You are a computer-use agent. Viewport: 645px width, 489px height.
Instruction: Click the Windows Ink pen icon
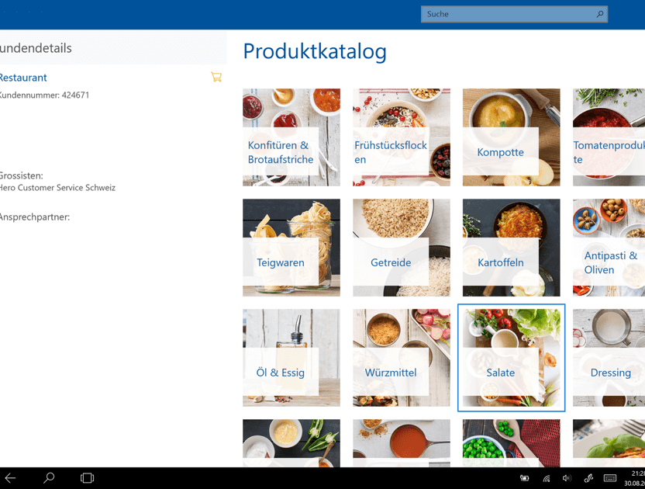point(587,478)
